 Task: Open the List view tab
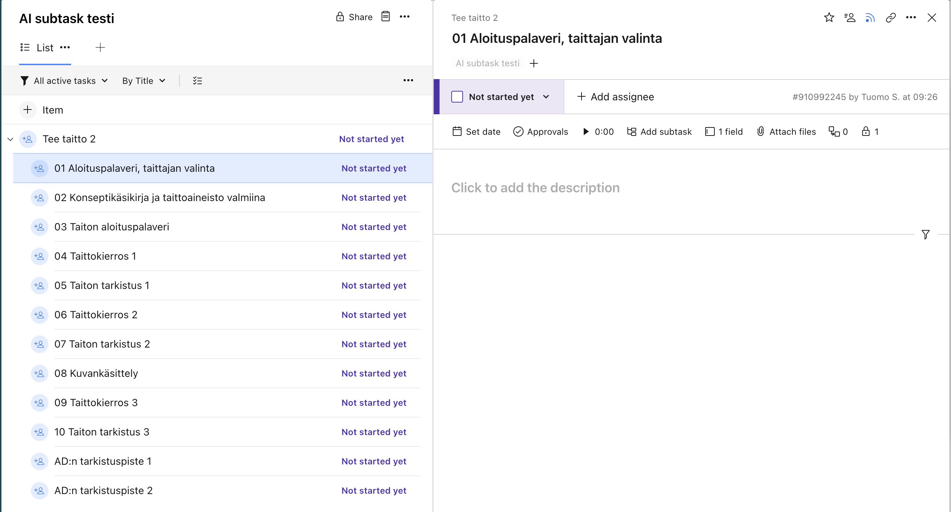click(x=45, y=48)
